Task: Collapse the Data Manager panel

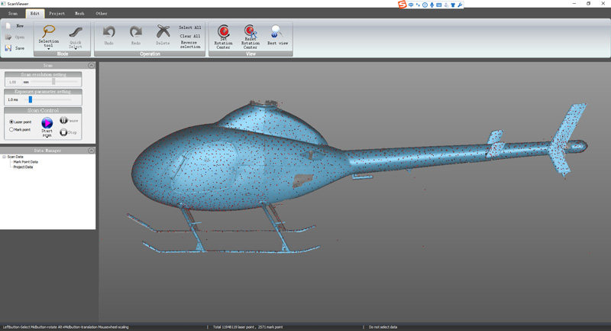Action: [91, 151]
